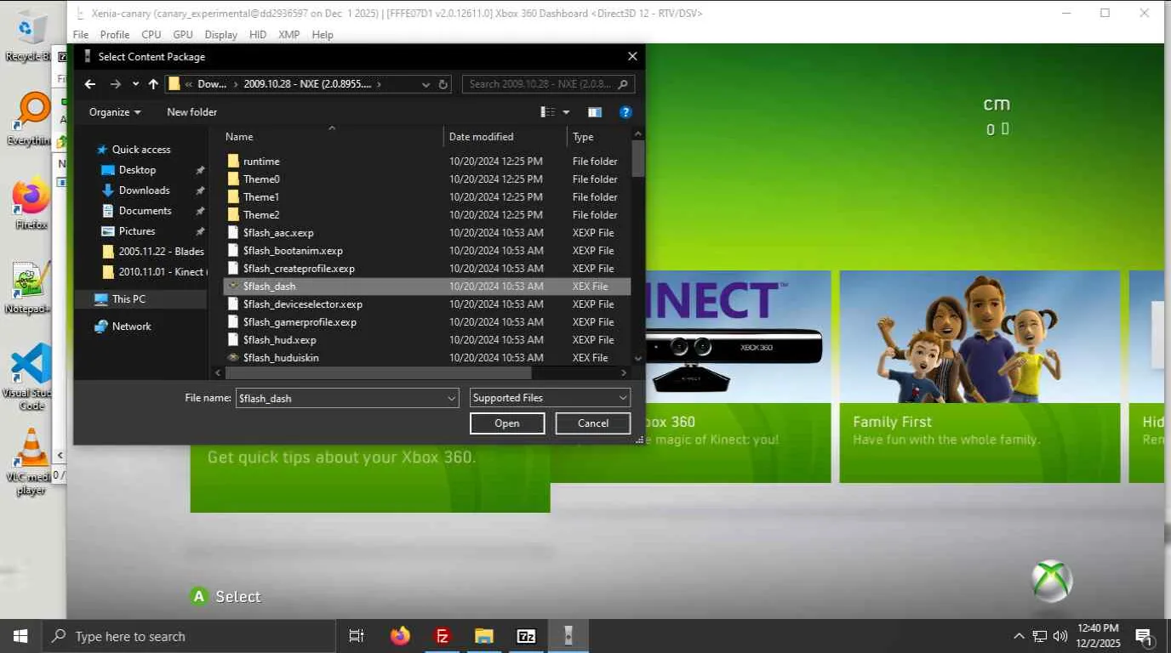Click the volume speaker icon in the tray
The height and width of the screenshot is (653, 1171).
pos(1060,636)
